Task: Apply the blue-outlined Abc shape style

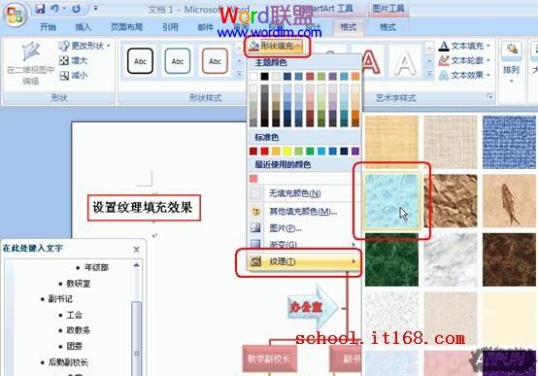Action: [x=178, y=61]
